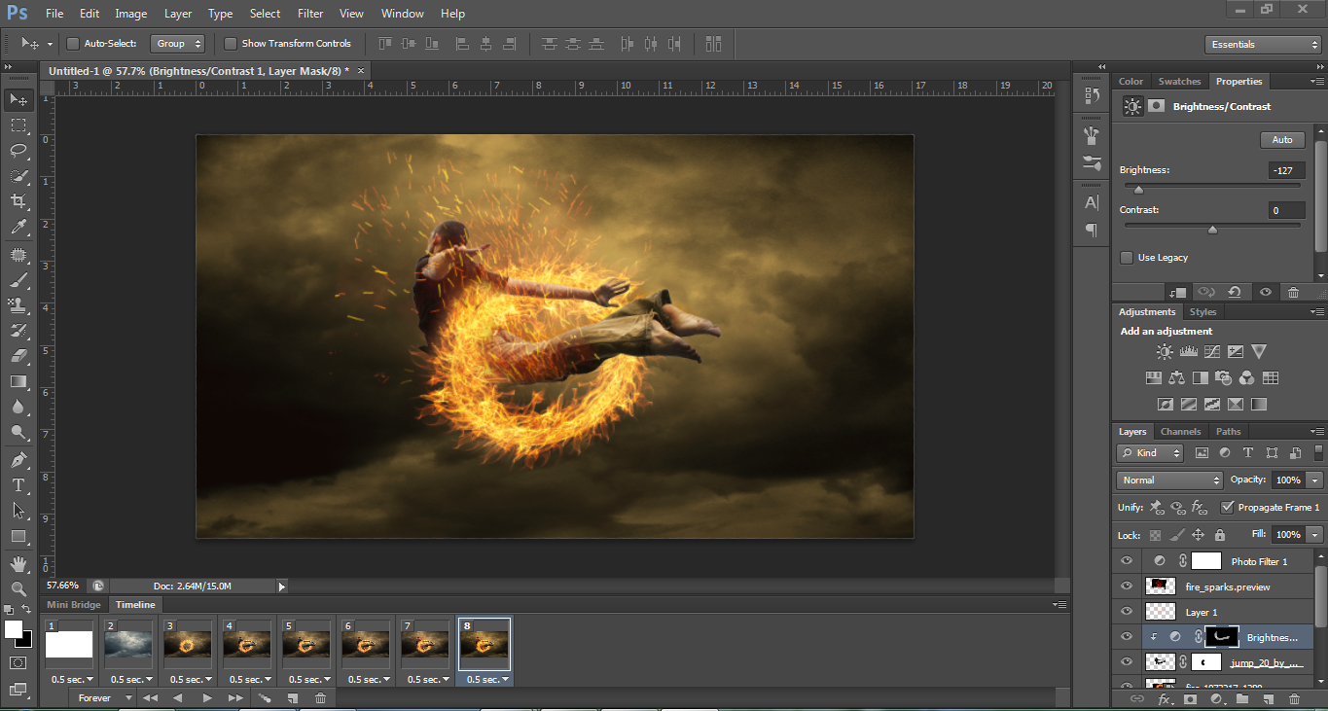Select the Eraser tool

tap(18, 356)
